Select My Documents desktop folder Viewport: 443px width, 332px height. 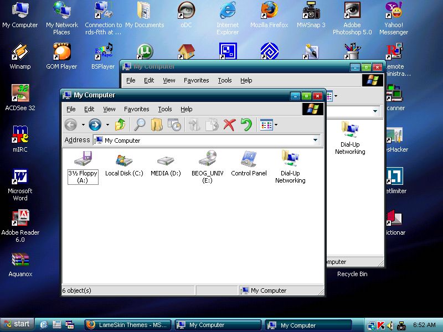145,15
